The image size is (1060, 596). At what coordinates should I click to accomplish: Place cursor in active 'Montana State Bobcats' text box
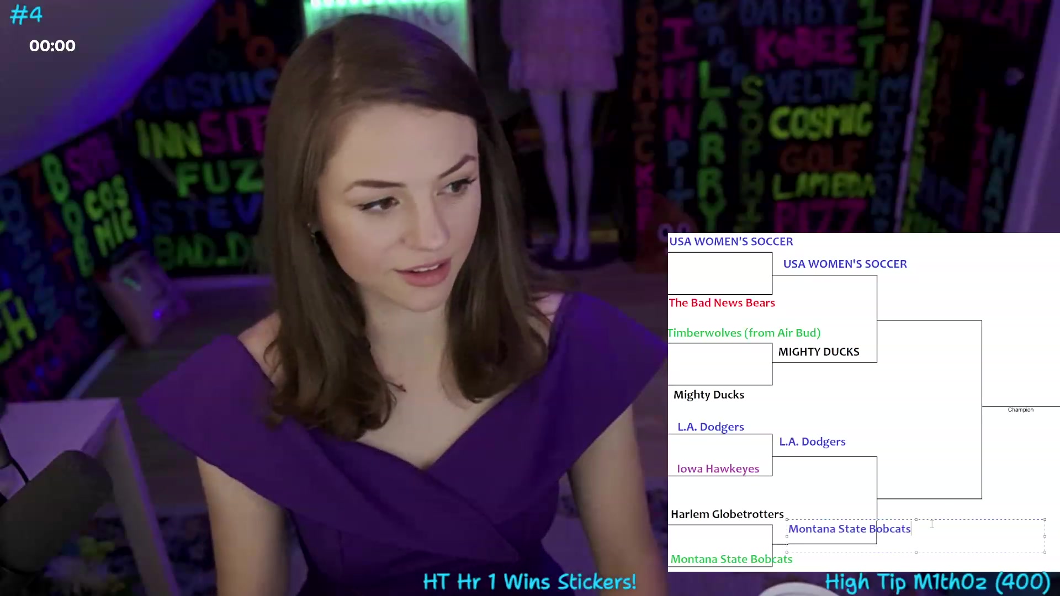click(916, 535)
